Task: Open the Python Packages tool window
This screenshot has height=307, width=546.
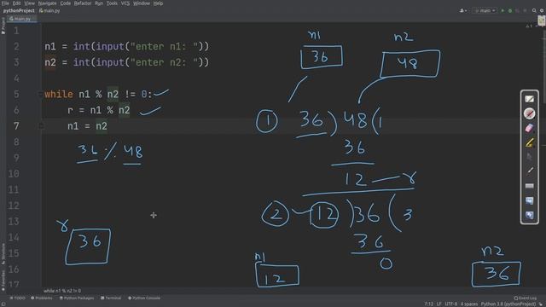Action: [77, 298]
